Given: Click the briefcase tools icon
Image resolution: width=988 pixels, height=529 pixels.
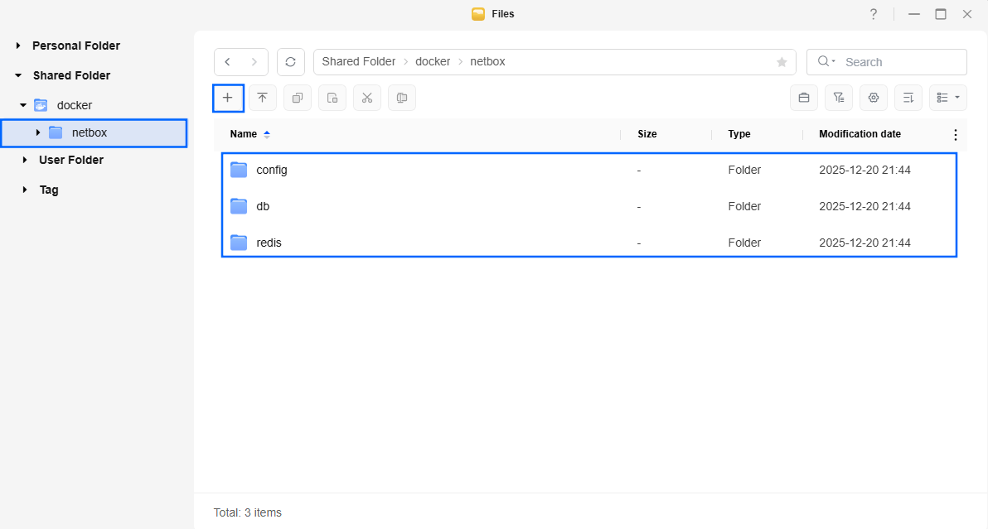Looking at the screenshot, I should pyautogui.click(x=803, y=98).
